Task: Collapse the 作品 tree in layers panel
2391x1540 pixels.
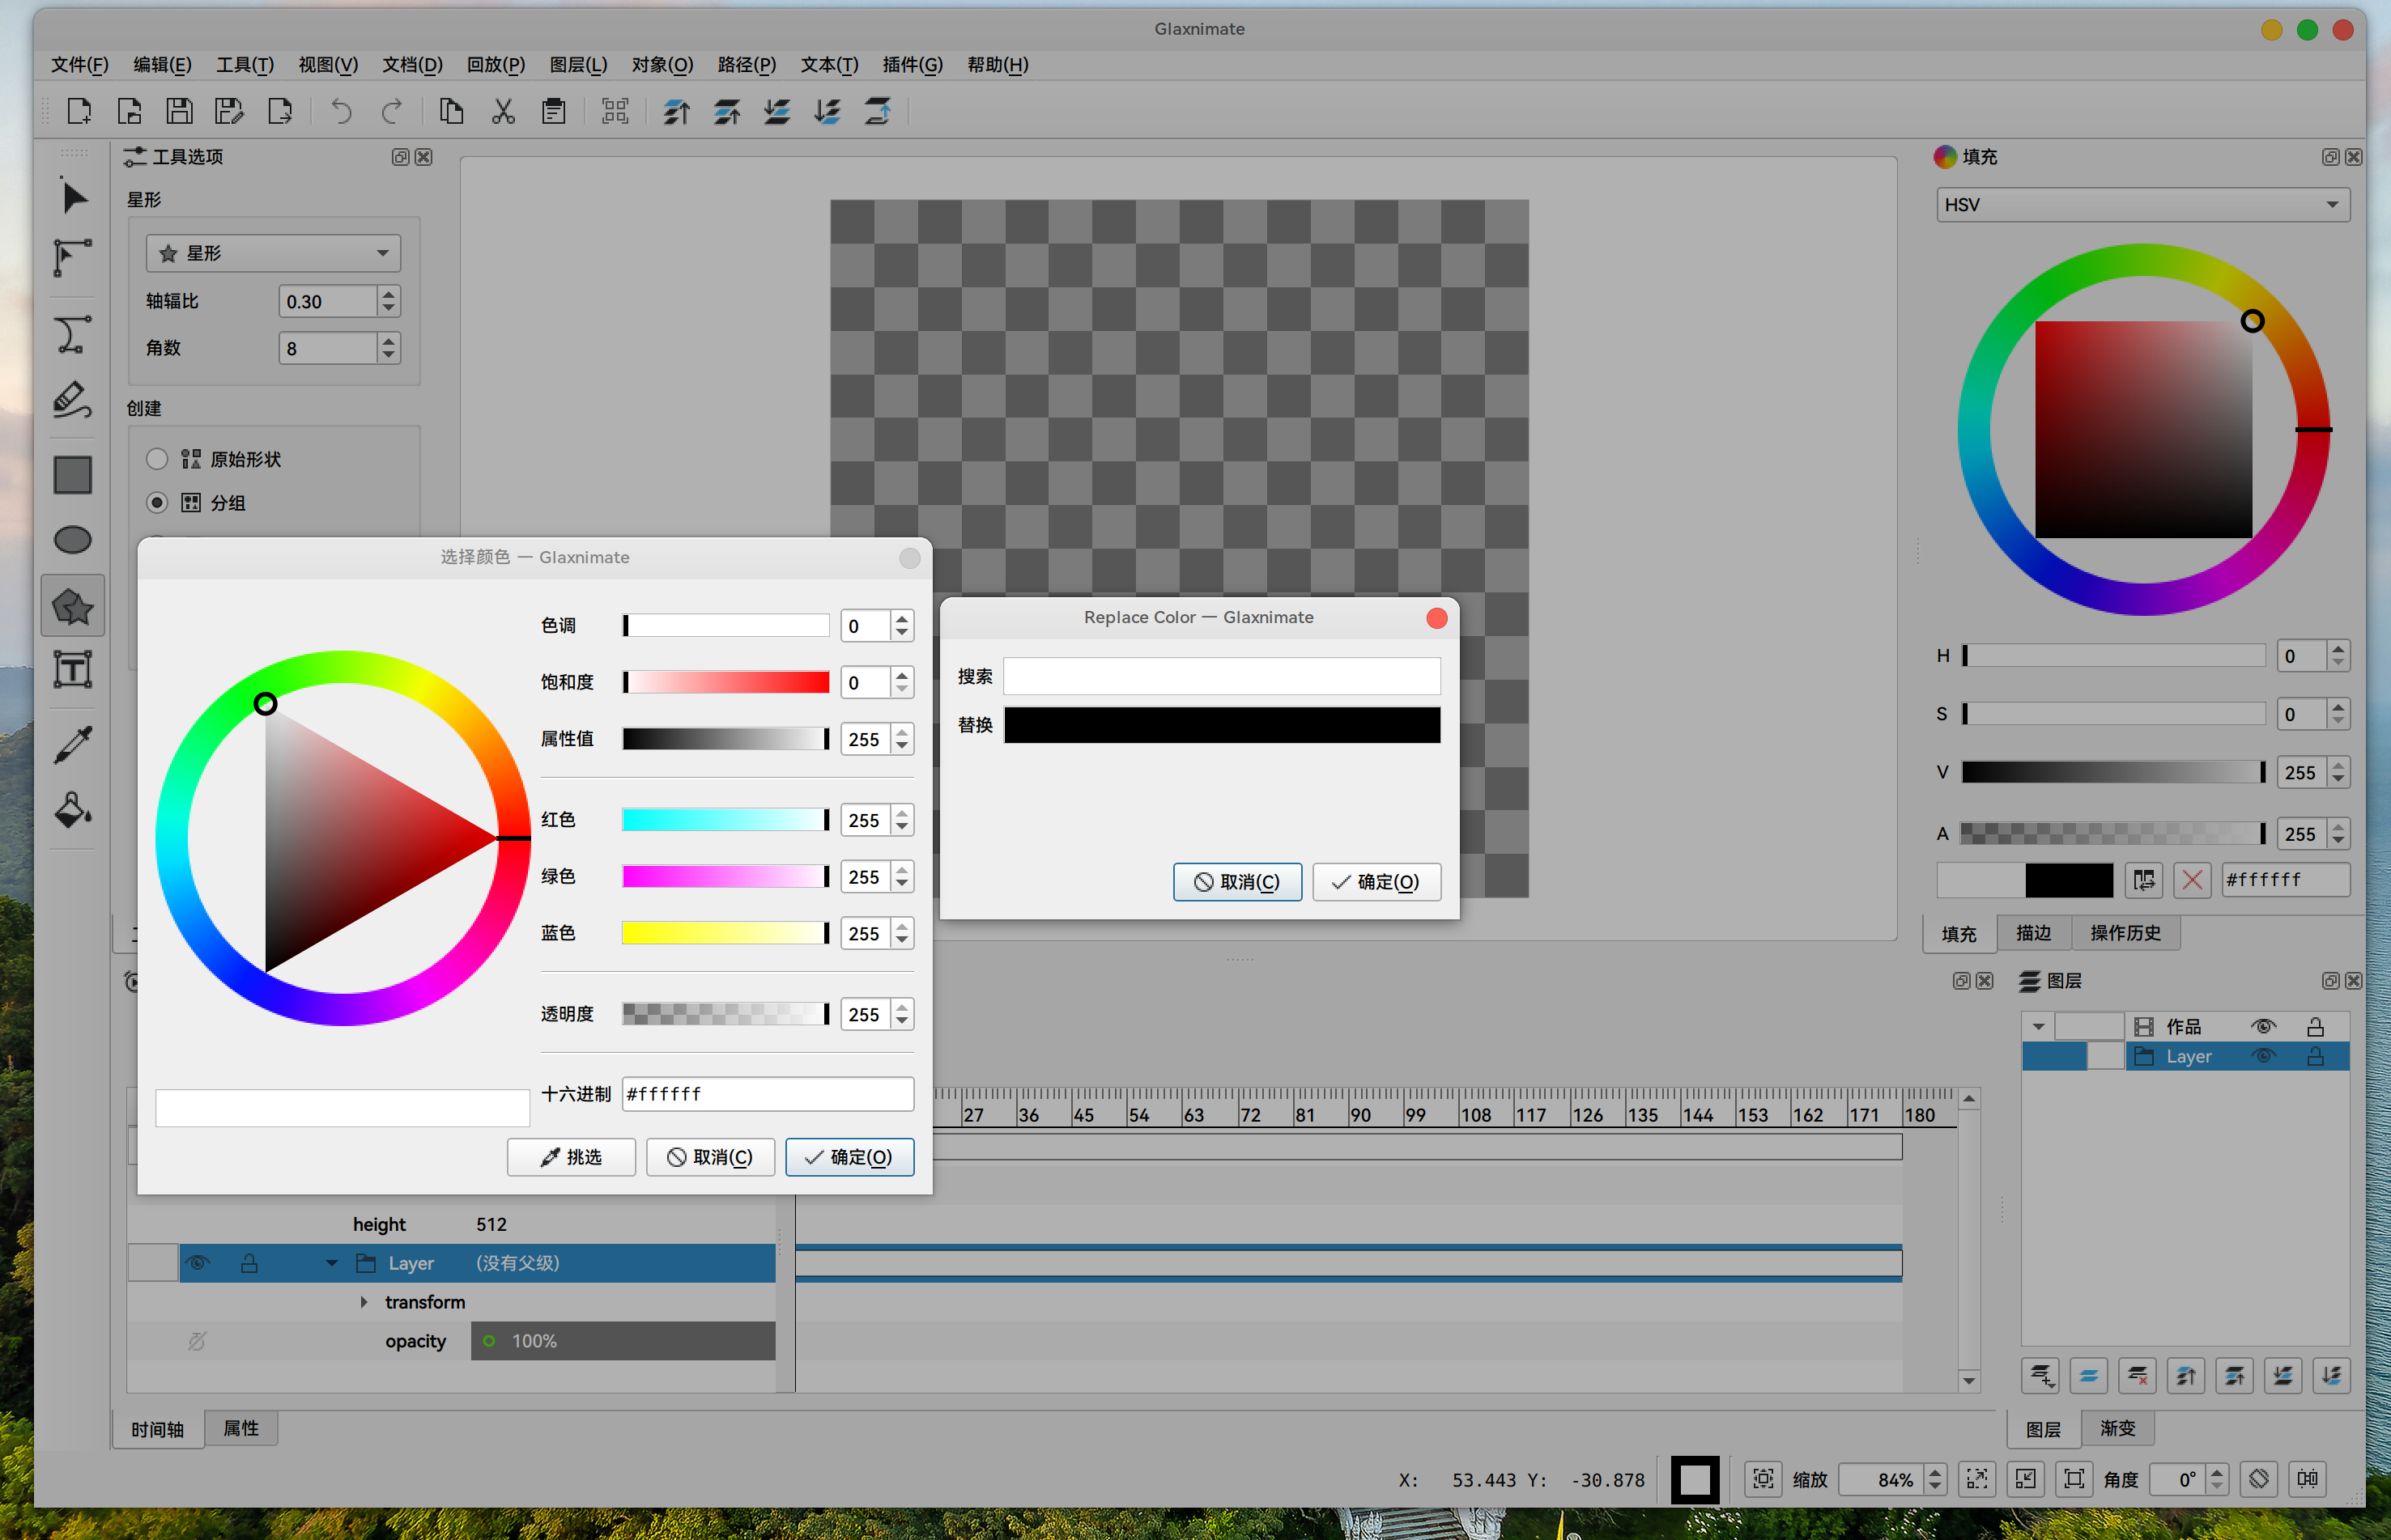Action: 2038,1027
